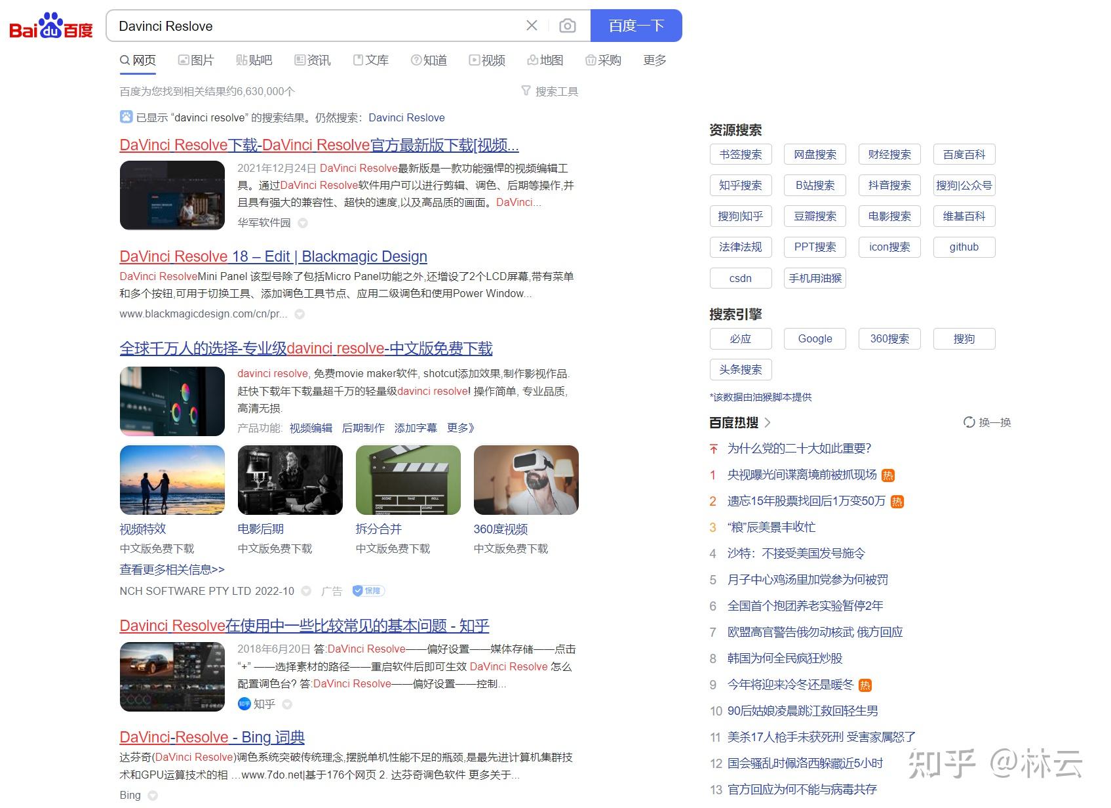The image size is (1111, 808).
Task: Click 豆瓣搜索 resource button
Action: tap(815, 216)
